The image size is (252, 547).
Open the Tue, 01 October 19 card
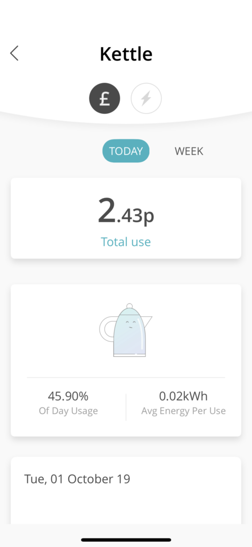point(126,490)
